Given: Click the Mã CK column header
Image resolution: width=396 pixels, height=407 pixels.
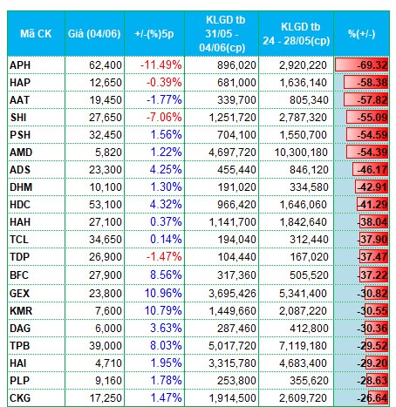Looking at the screenshot, I should 36,34.
